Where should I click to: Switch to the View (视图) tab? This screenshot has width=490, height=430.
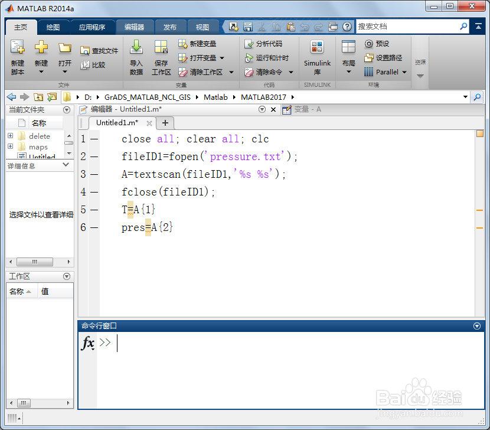click(202, 27)
